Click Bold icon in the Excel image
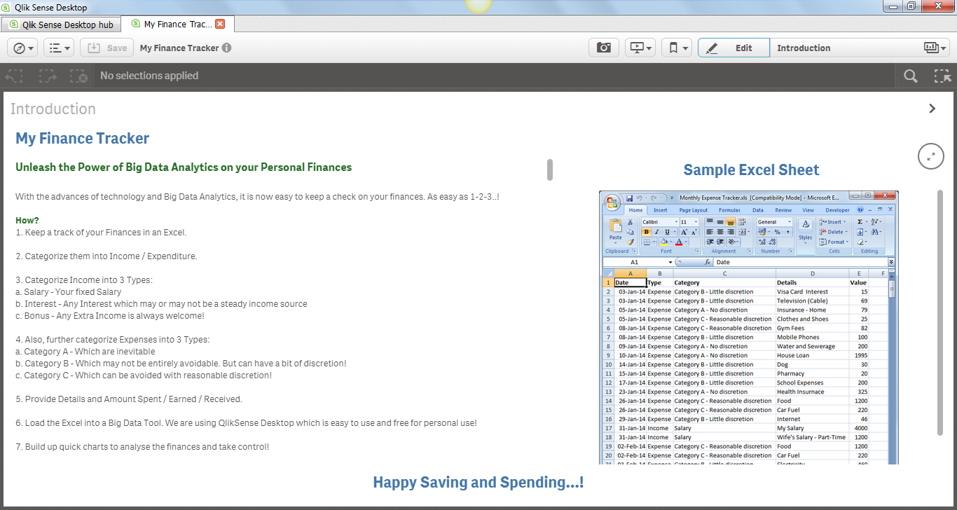 pos(646,232)
